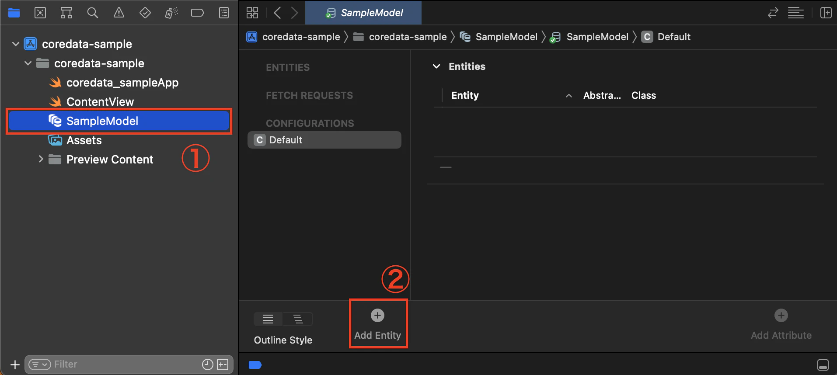This screenshot has width=837, height=375.
Task: Open the Debug navigator spray icon
Action: point(171,13)
